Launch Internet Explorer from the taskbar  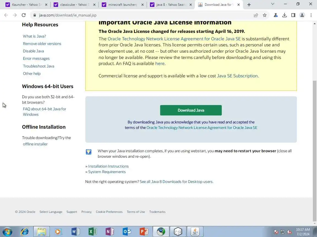pos(24,232)
